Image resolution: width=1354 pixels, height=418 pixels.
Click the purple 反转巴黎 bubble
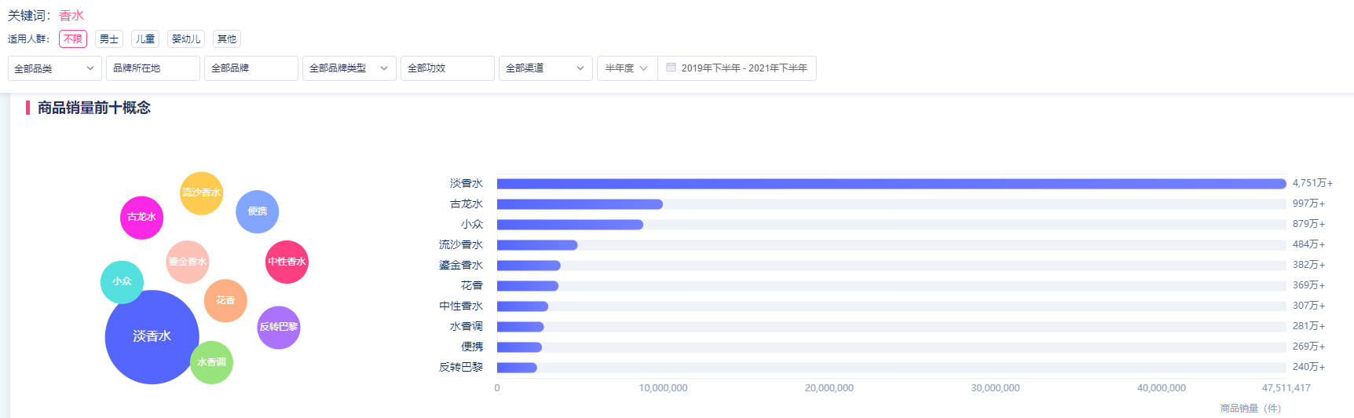tap(279, 328)
